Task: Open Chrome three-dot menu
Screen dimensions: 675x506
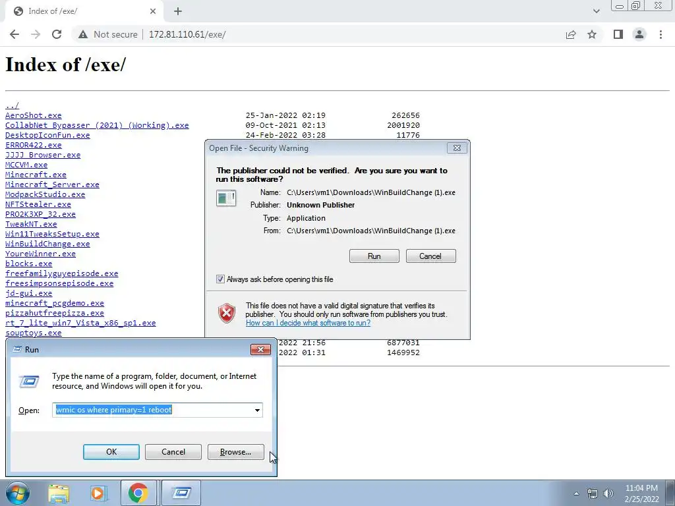Action: coord(660,34)
